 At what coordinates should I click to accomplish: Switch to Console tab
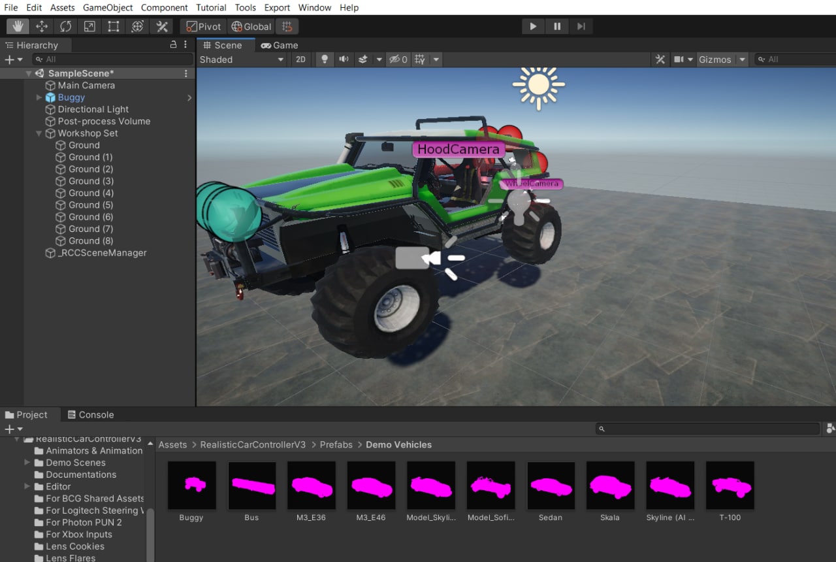point(91,415)
